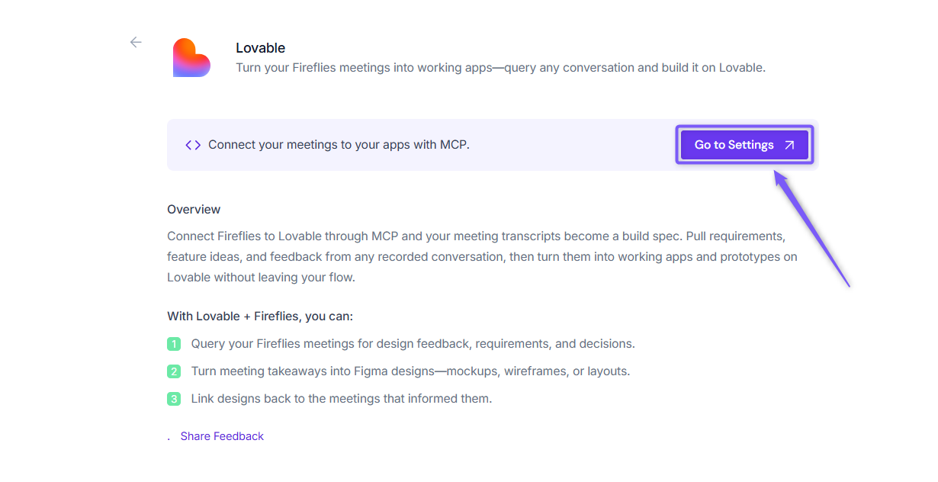The image size is (938, 482).
Task: Click the Lovable heart logo
Action: coord(191,58)
